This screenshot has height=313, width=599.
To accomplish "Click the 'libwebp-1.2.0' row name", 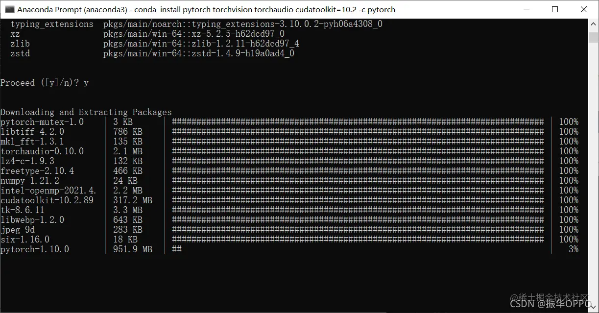I will tap(32, 220).
